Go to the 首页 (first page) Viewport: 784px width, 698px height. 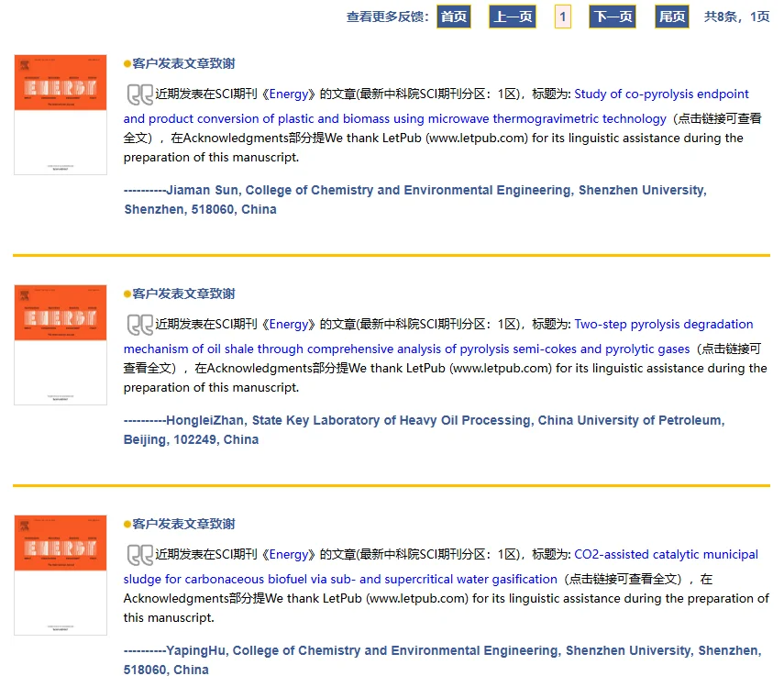tap(453, 16)
